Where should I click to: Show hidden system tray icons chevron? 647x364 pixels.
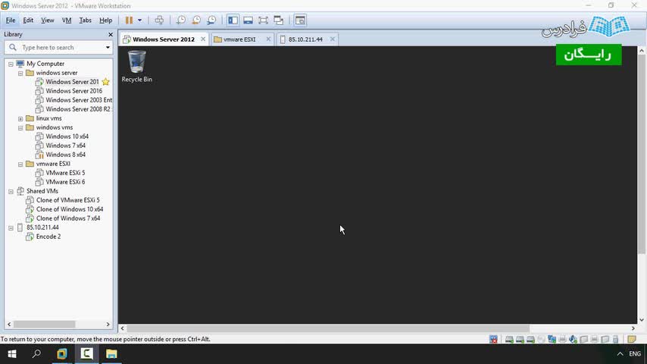(620, 354)
